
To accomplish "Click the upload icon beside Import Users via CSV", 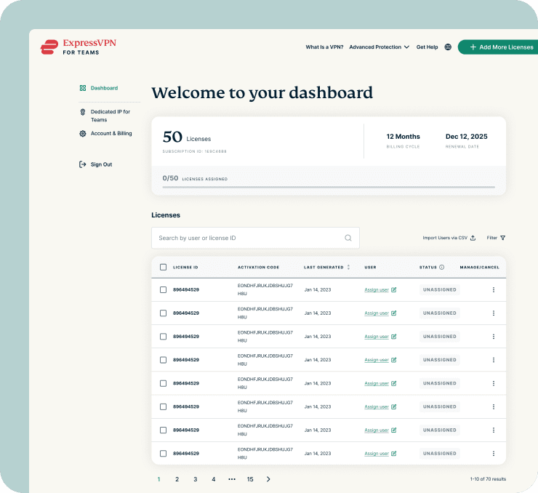I will 473,238.
